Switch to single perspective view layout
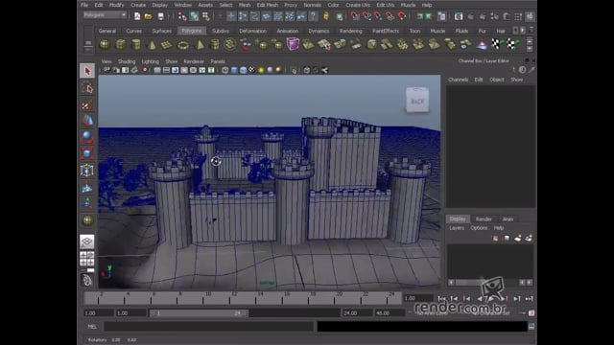The height and width of the screenshot is (345, 614). [x=87, y=241]
